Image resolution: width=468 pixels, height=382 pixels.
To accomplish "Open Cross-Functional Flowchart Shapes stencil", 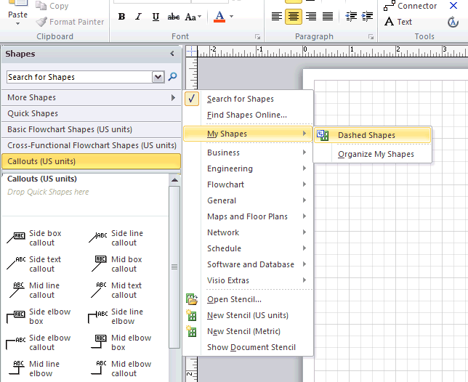I will tap(92, 145).
